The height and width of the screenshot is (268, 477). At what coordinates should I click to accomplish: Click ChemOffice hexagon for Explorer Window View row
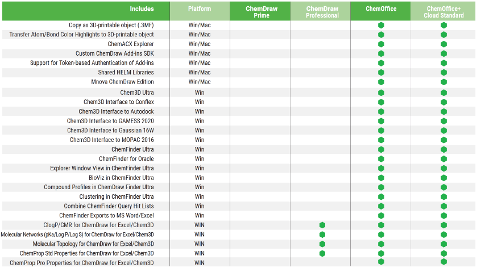(x=381, y=168)
